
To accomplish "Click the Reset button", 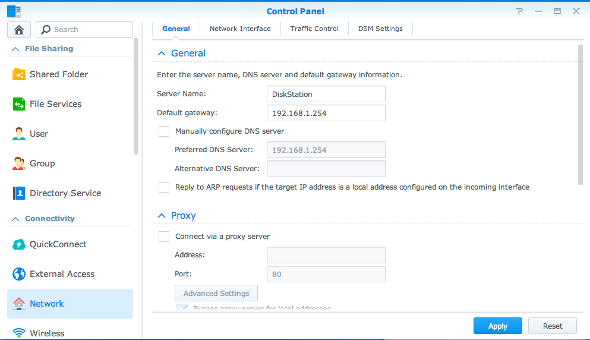I will (x=553, y=326).
